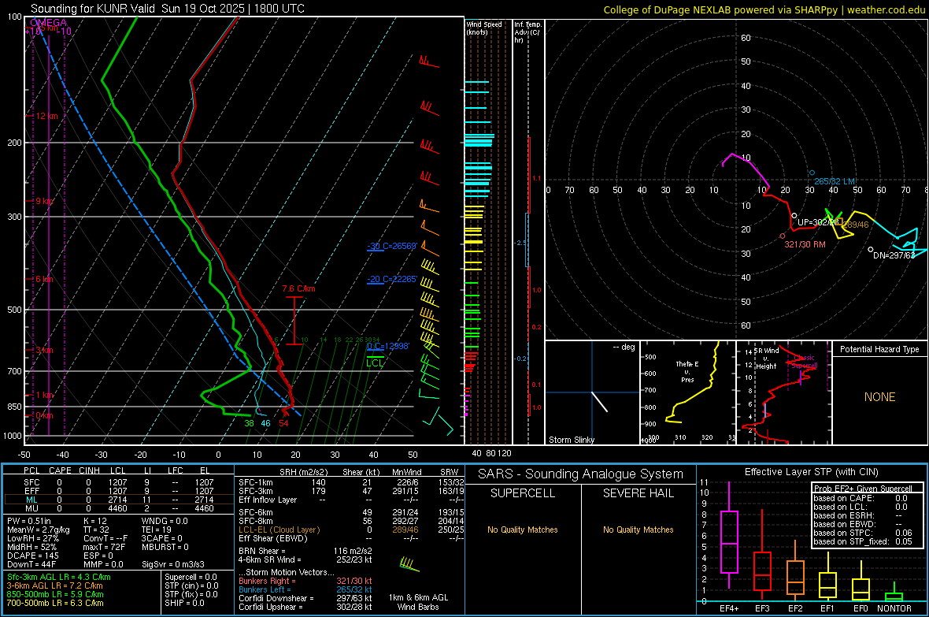
Task: Click the SUPERCELL column heading
Action: [523, 493]
